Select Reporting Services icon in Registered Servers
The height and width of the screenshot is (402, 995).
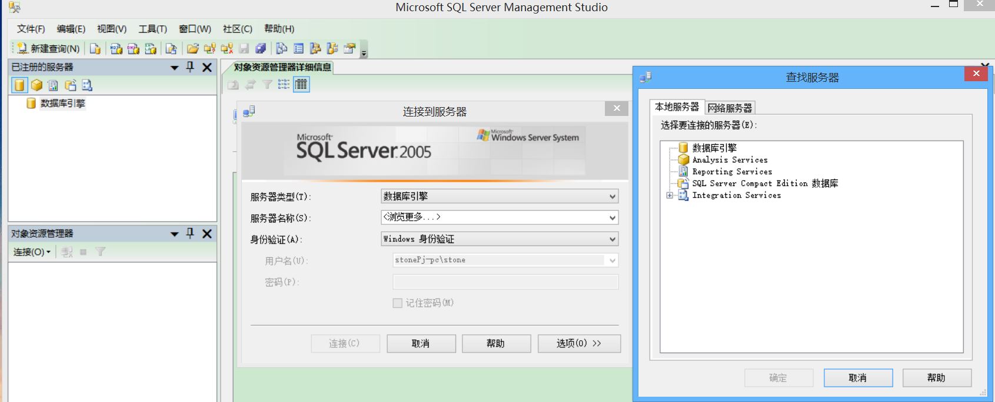pyautogui.click(x=53, y=85)
